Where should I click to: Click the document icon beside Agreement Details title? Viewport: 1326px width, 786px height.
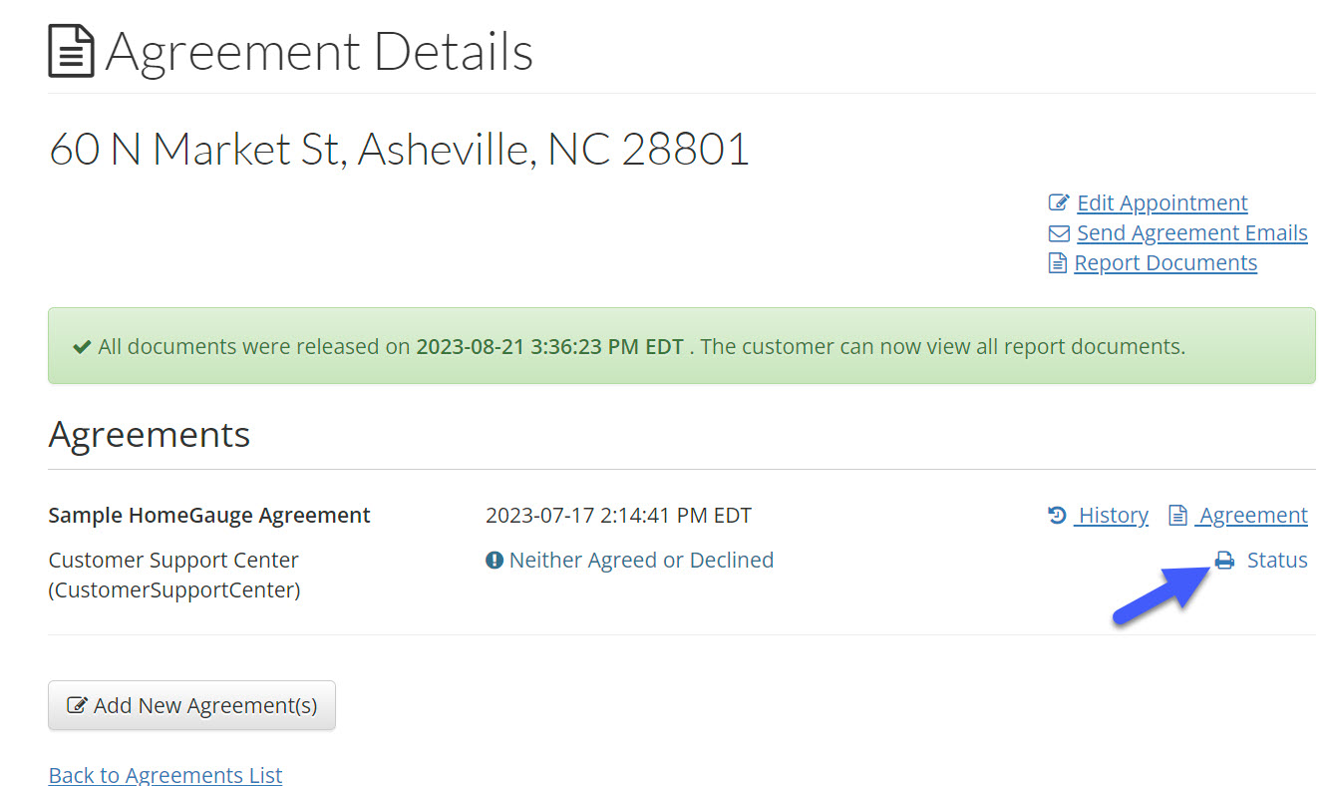point(72,52)
